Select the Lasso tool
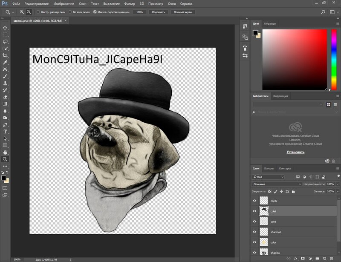Screen dimensions: 341x262 5,41
